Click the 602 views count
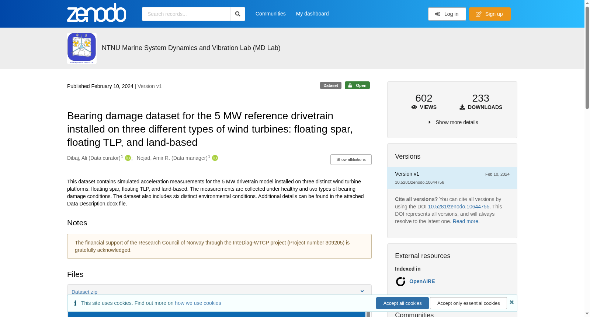 click(x=424, y=98)
